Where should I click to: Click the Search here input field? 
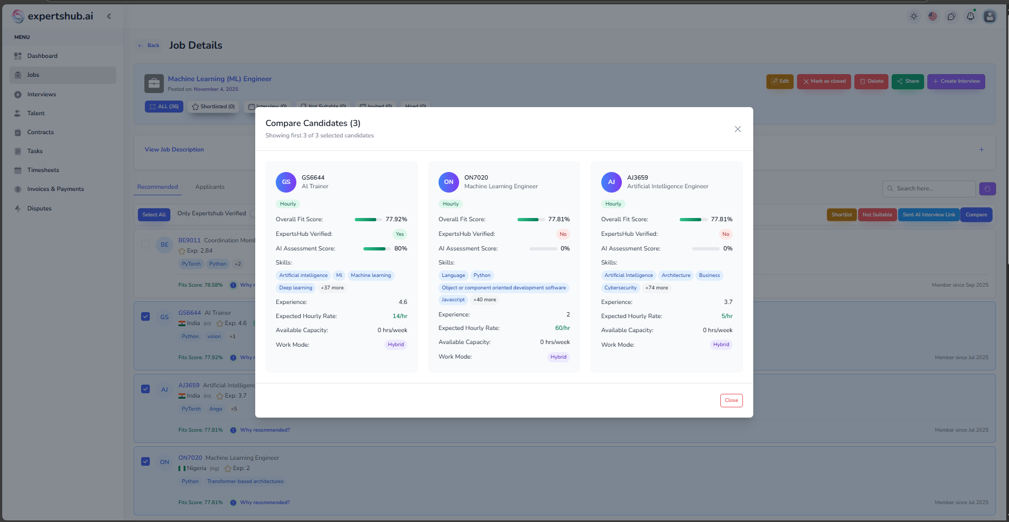click(x=929, y=189)
